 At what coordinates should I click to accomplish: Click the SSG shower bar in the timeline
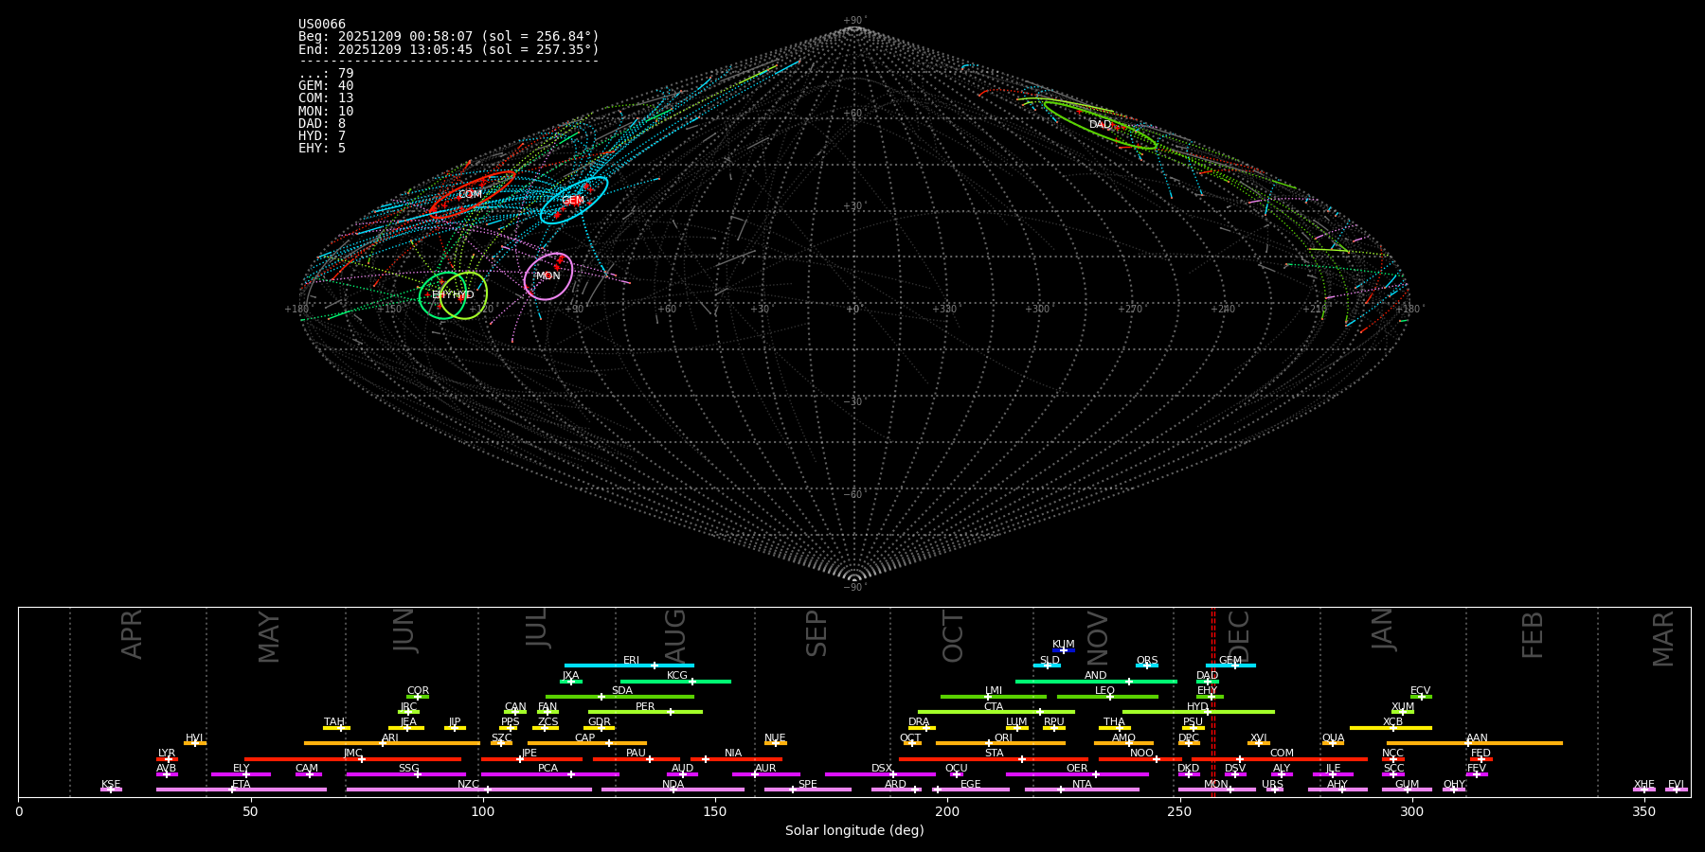coord(405,774)
